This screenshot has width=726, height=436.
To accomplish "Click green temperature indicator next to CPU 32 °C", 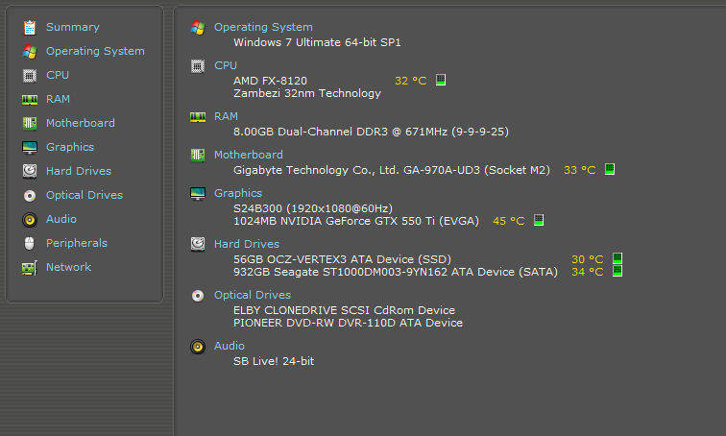I will point(441,80).
